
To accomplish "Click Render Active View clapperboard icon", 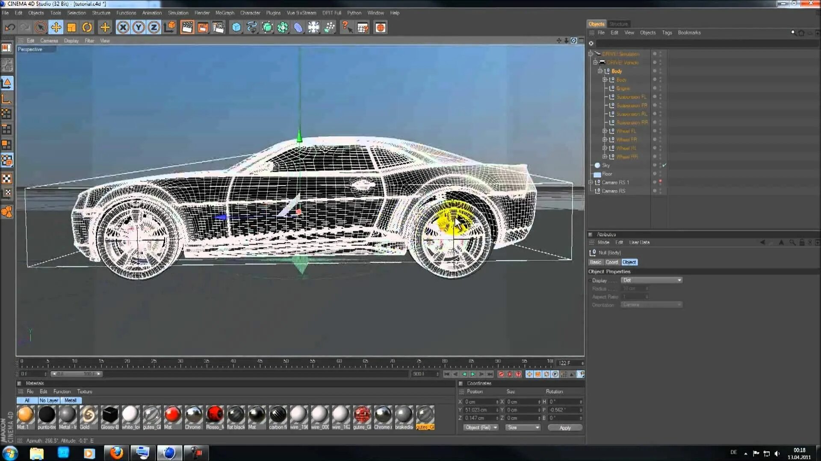I will click(187, 28).
